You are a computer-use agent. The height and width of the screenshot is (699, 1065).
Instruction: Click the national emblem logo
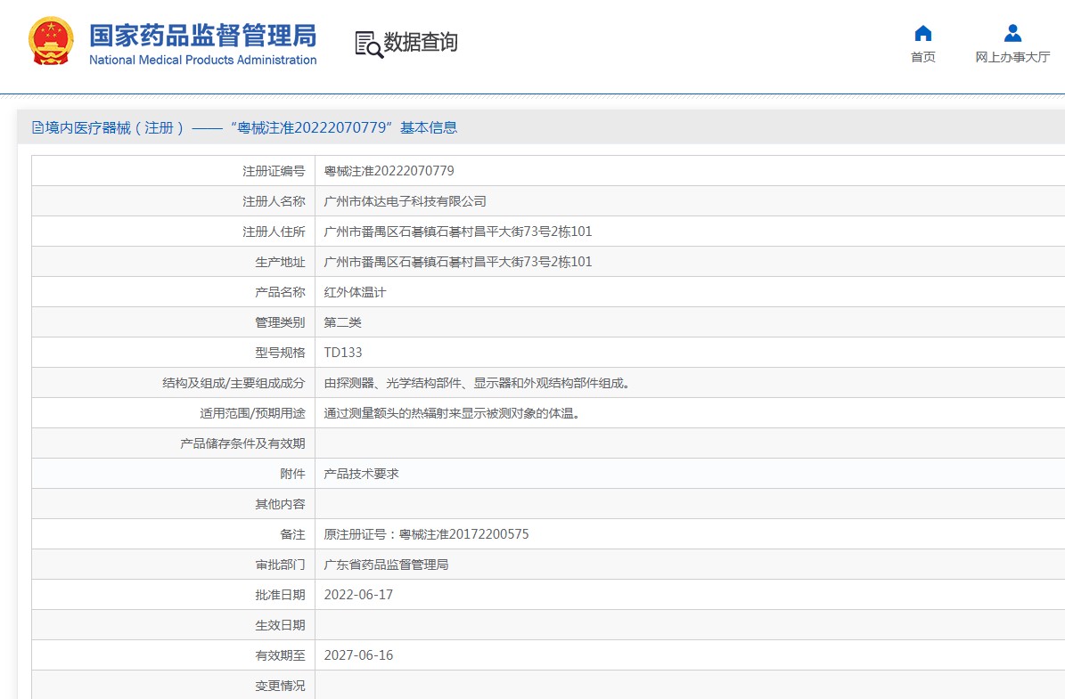(x=51, y=41)
